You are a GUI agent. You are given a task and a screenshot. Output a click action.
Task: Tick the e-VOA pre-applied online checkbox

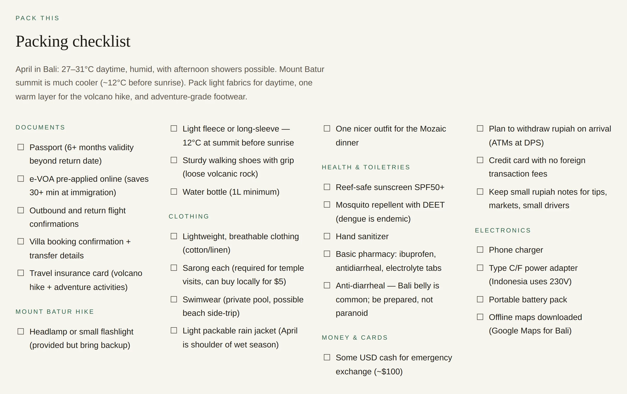21,179
